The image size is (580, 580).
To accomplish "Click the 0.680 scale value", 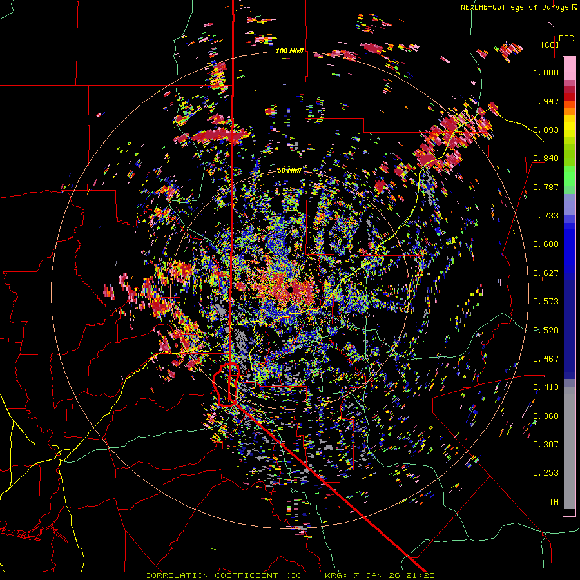I will pyautogui.click(x=546, y=244).
